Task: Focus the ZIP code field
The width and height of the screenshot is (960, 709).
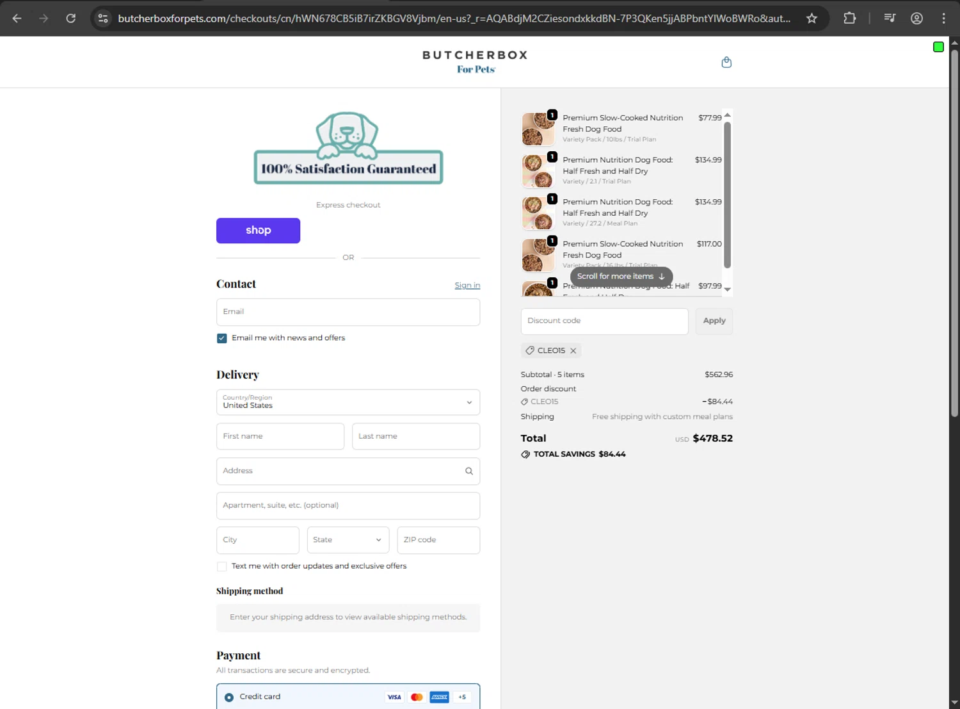Action: click(438, 540)
